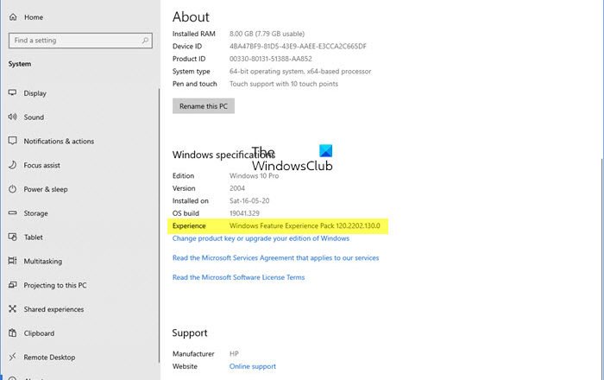This screenshot has width=604, height=380.
Task: Click the System heading in sidebar
Action: click(x=20, y=64)
